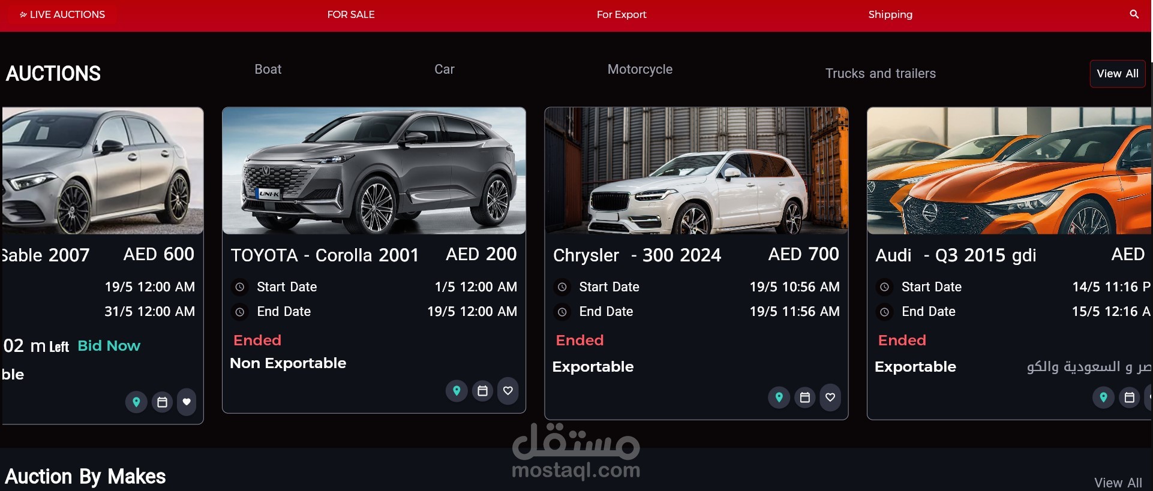Unfavorite the Sable 2007 auction heart

[x=187, y=402]
